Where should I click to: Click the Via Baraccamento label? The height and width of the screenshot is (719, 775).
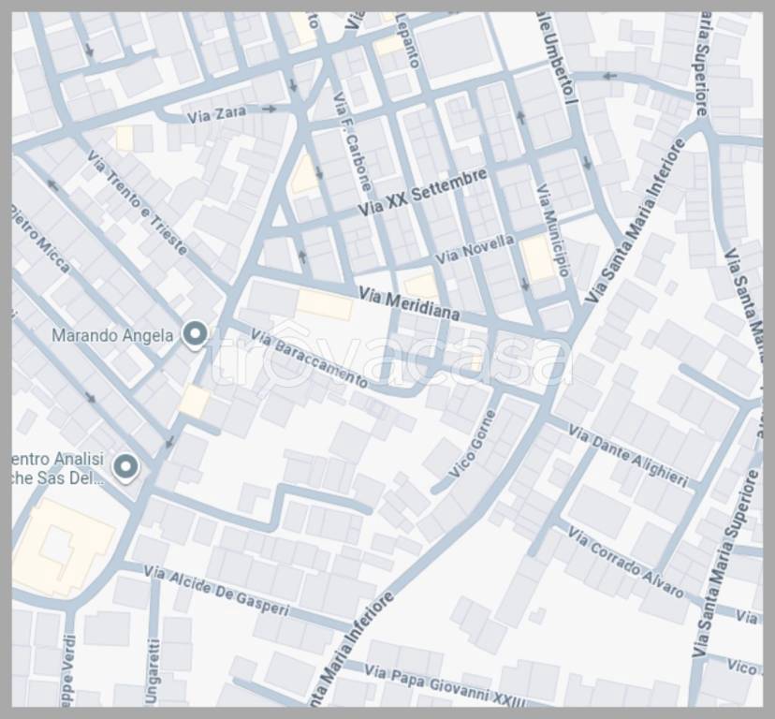310,359
